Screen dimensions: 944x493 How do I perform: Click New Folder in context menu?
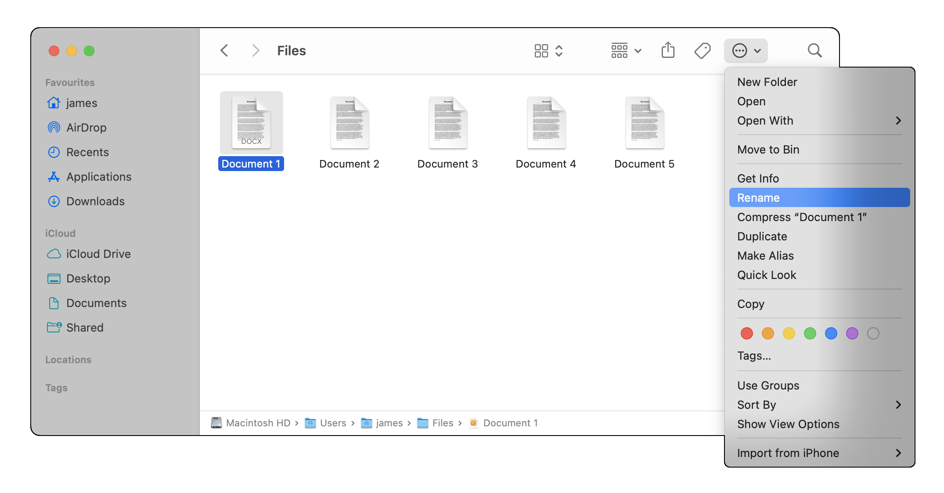click(x=767, y=82)
